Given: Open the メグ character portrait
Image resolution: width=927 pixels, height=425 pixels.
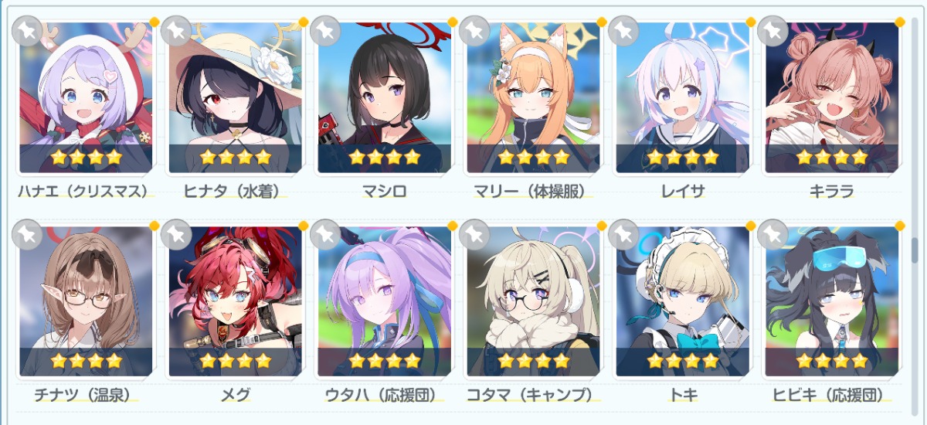Looking at the screenshot, I should [236, 301].
